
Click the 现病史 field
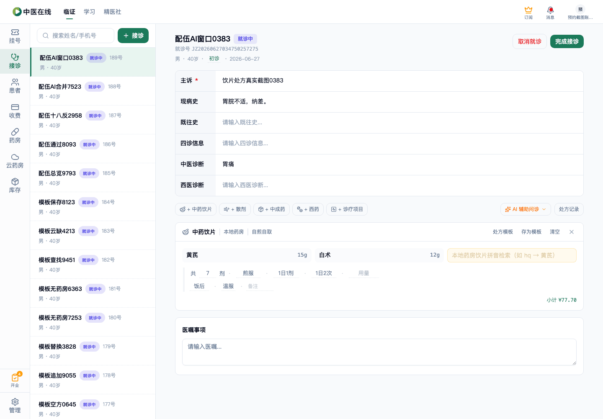pyautogui.click(x=399, y=102)
